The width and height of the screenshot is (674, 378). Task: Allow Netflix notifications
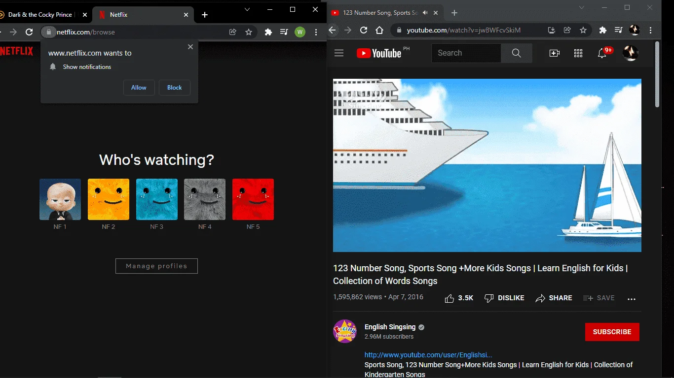139,88
